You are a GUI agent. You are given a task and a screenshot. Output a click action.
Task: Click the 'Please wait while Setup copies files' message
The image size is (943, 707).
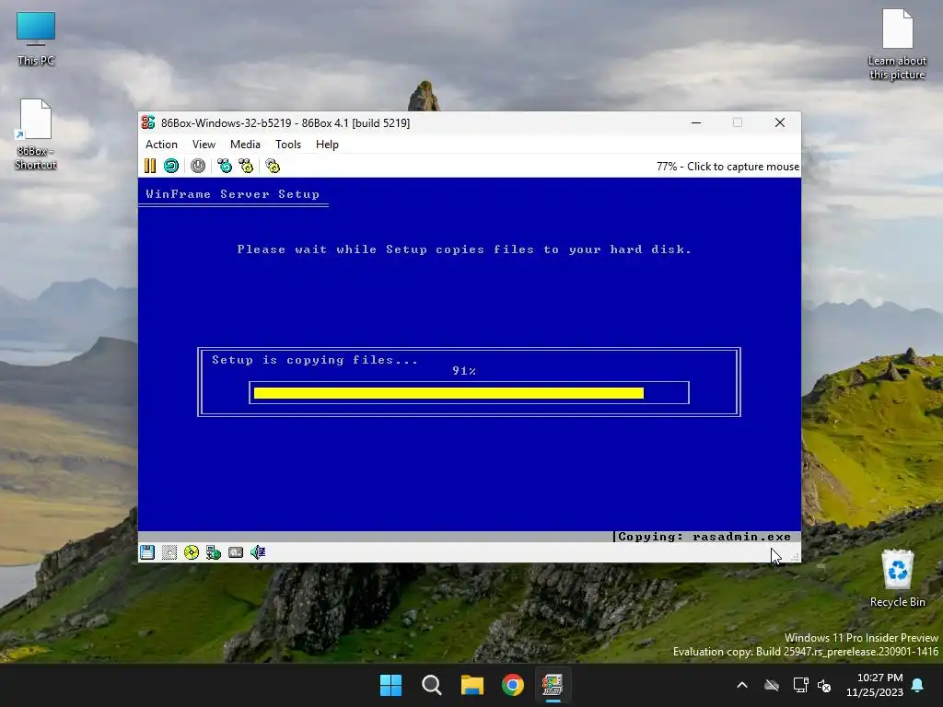point(464,249)
